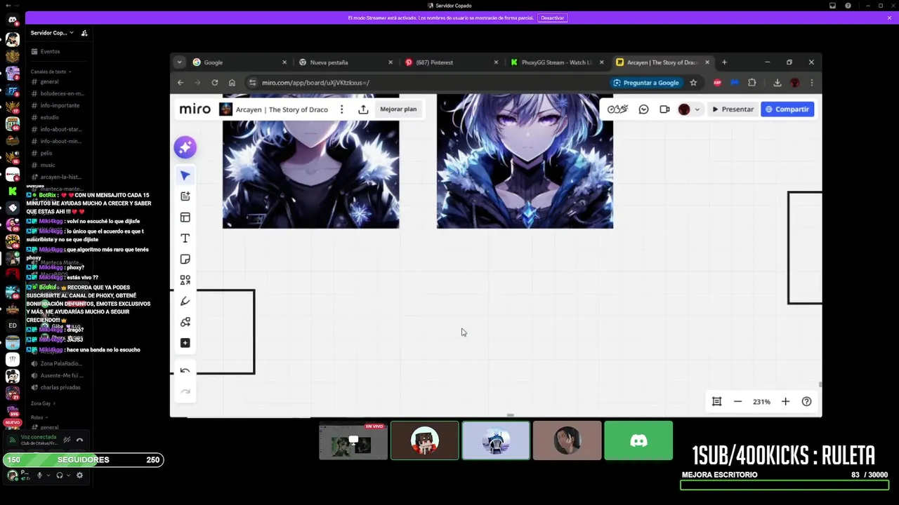Open the Chrome tab search dropdown

click(179, 62)
